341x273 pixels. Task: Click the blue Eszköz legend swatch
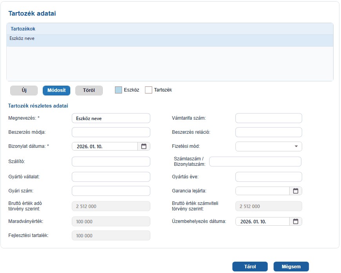[x=118, y=90]
